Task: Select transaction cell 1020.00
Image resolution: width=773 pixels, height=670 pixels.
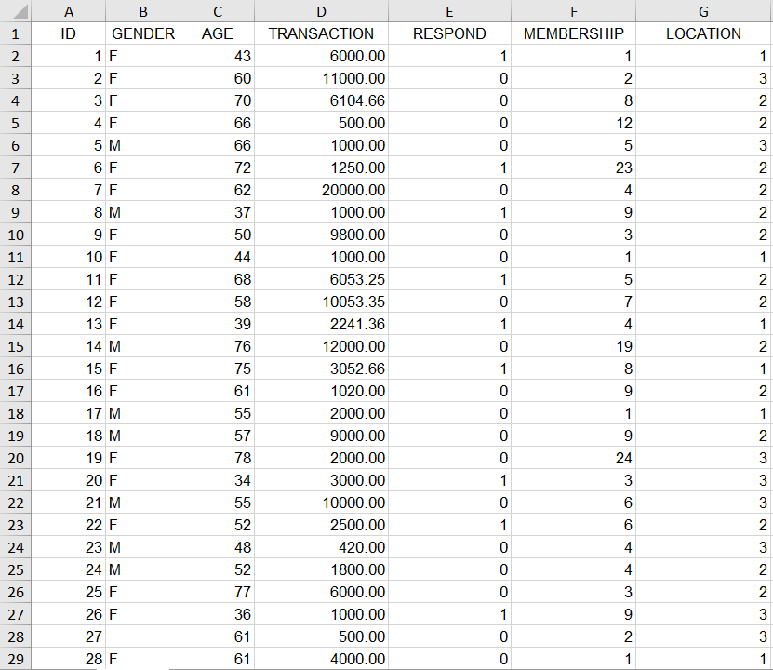Action: (x=321, y=391)
